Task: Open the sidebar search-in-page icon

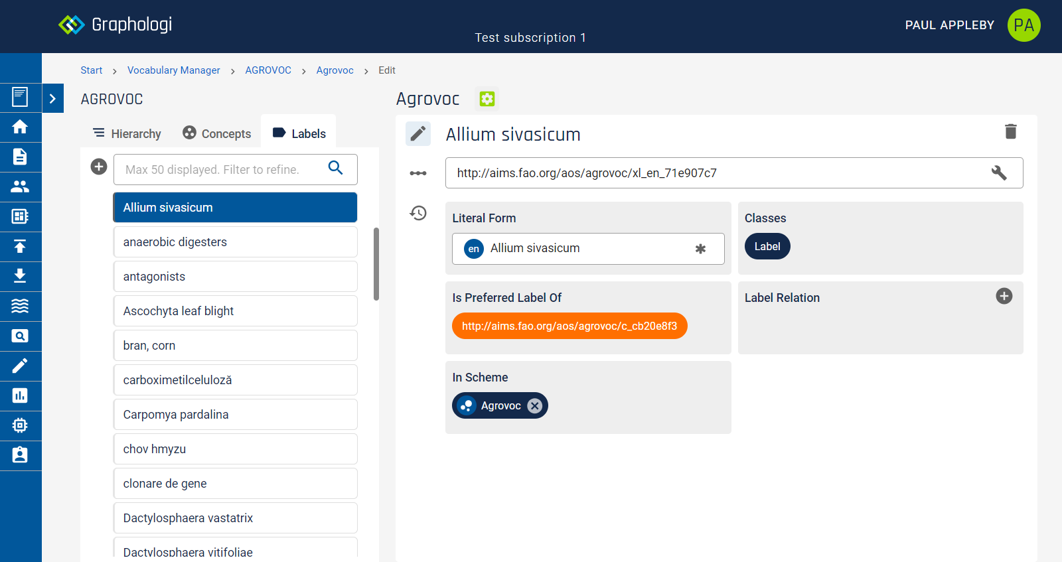Action: (20, 336)
